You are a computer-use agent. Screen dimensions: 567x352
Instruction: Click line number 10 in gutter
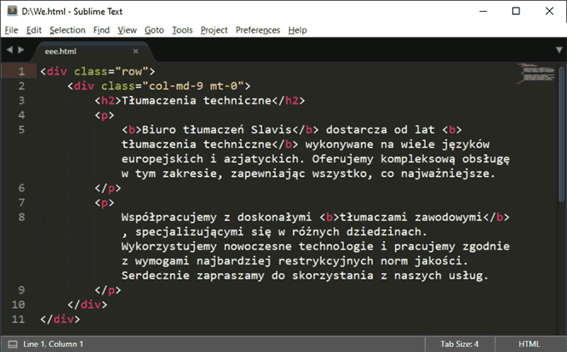pos(18,304)
